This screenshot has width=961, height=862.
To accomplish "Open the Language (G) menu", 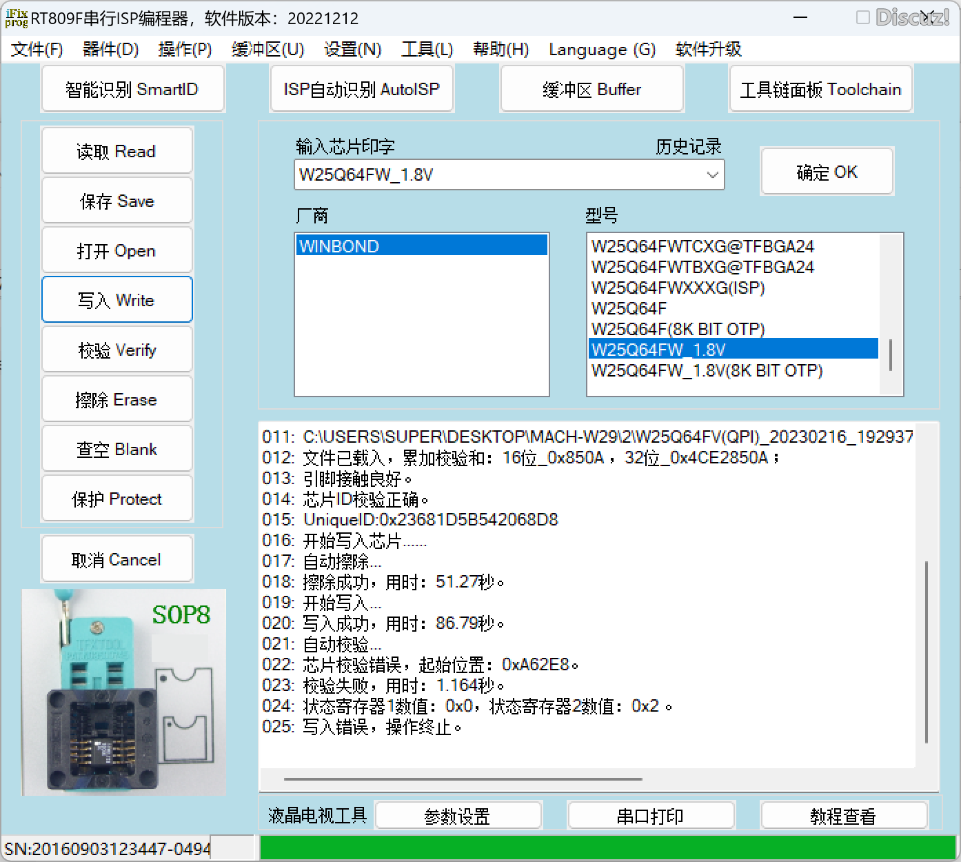I will point(602,50).
